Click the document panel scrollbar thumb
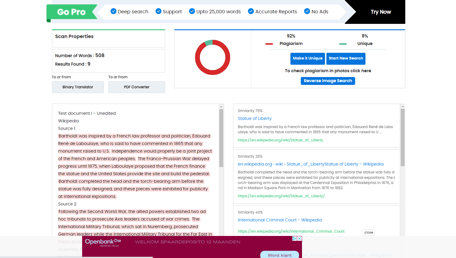 point(221,138)
